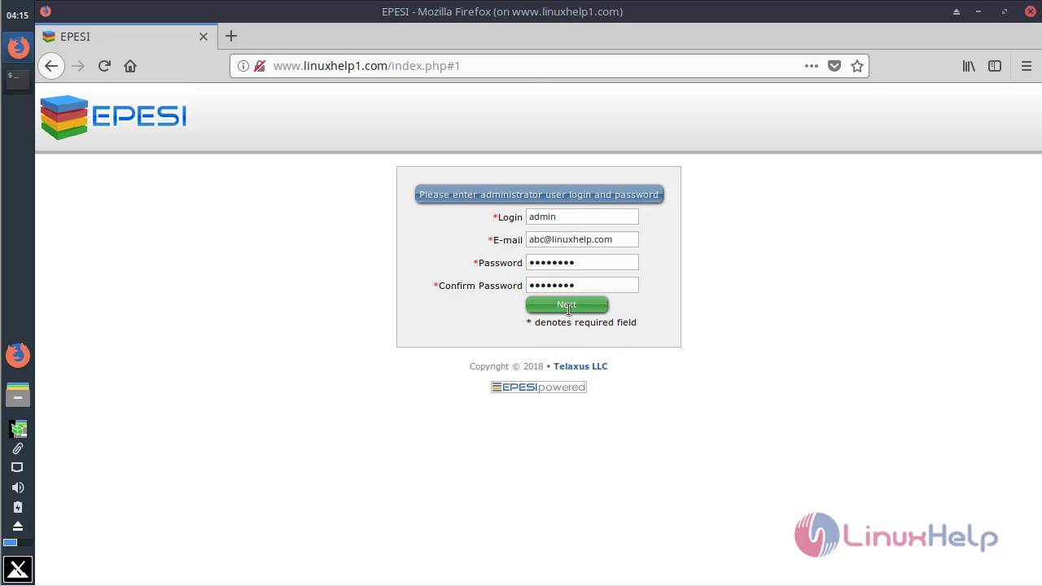1042x586 pixels.
Task: Click the Firefox back arrow button
Action: (x=51, y=66)
